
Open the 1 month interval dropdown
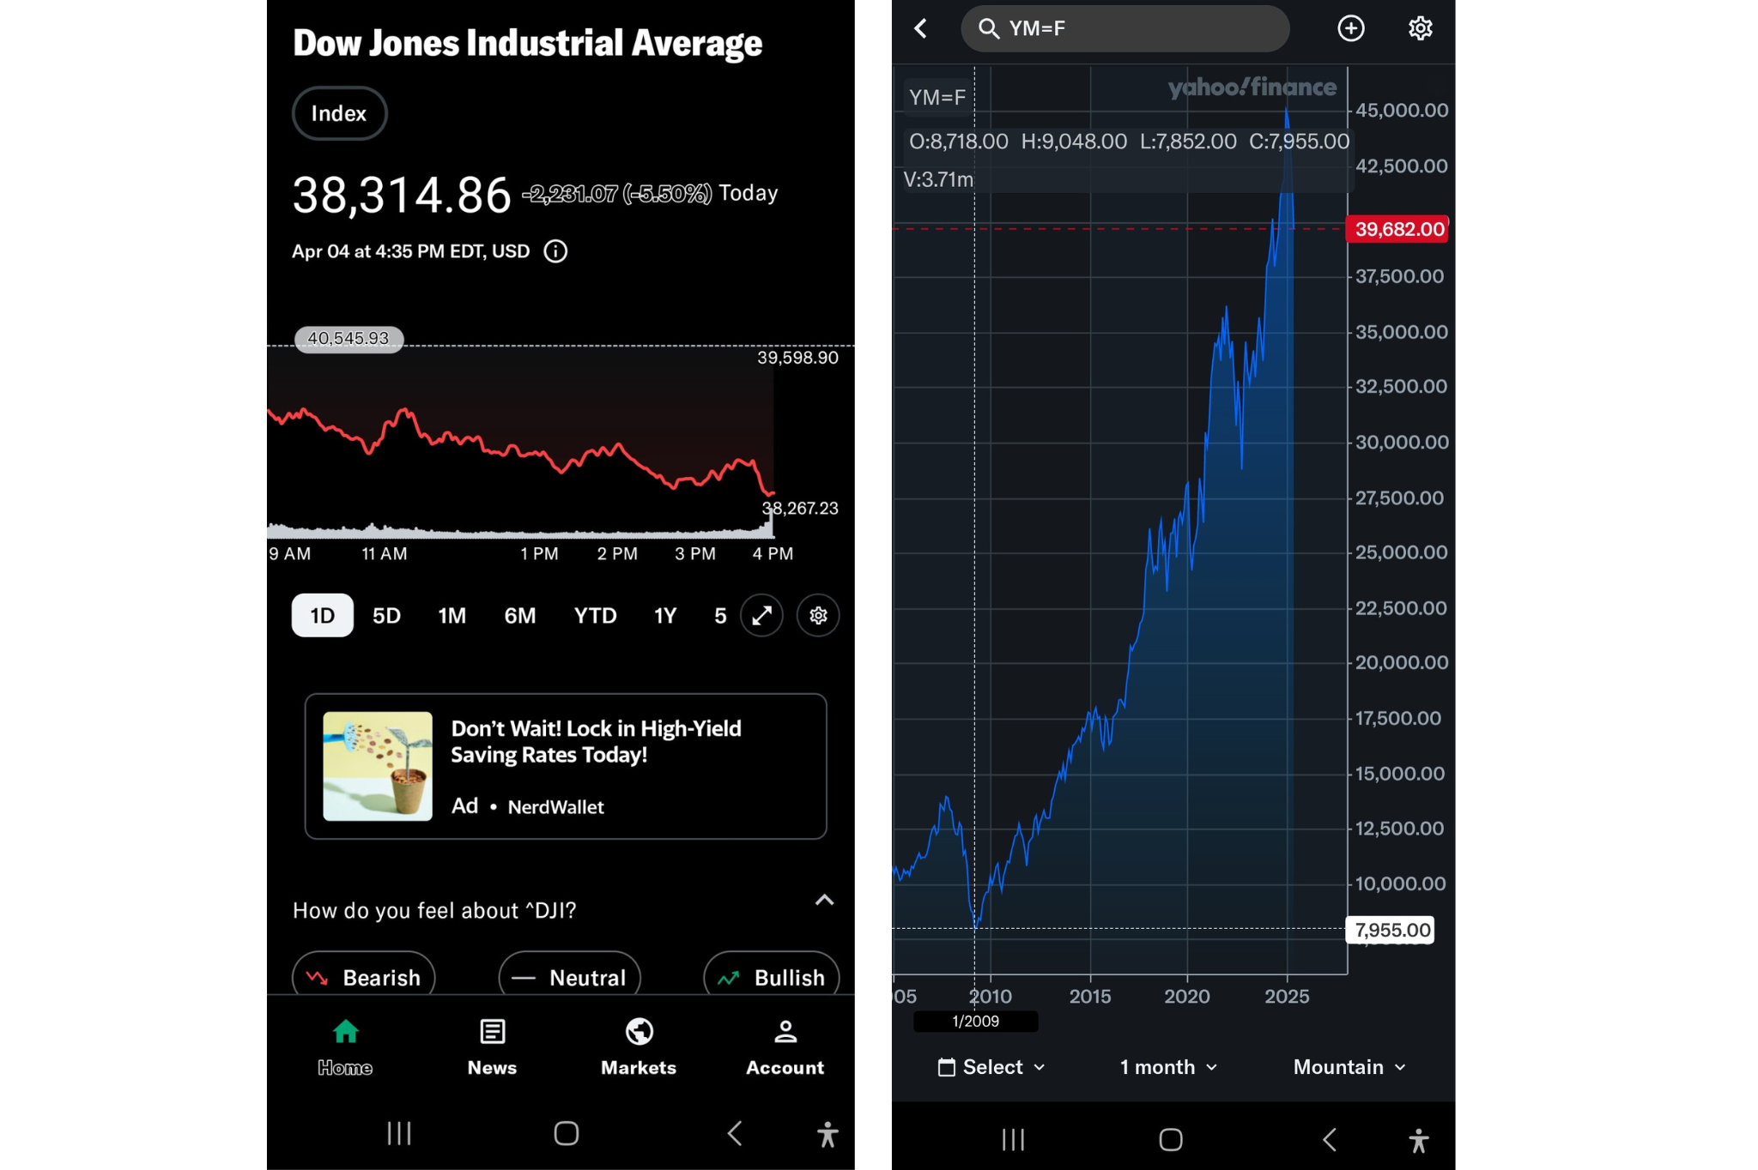pyautogui.click(x=1168, y=1067)
